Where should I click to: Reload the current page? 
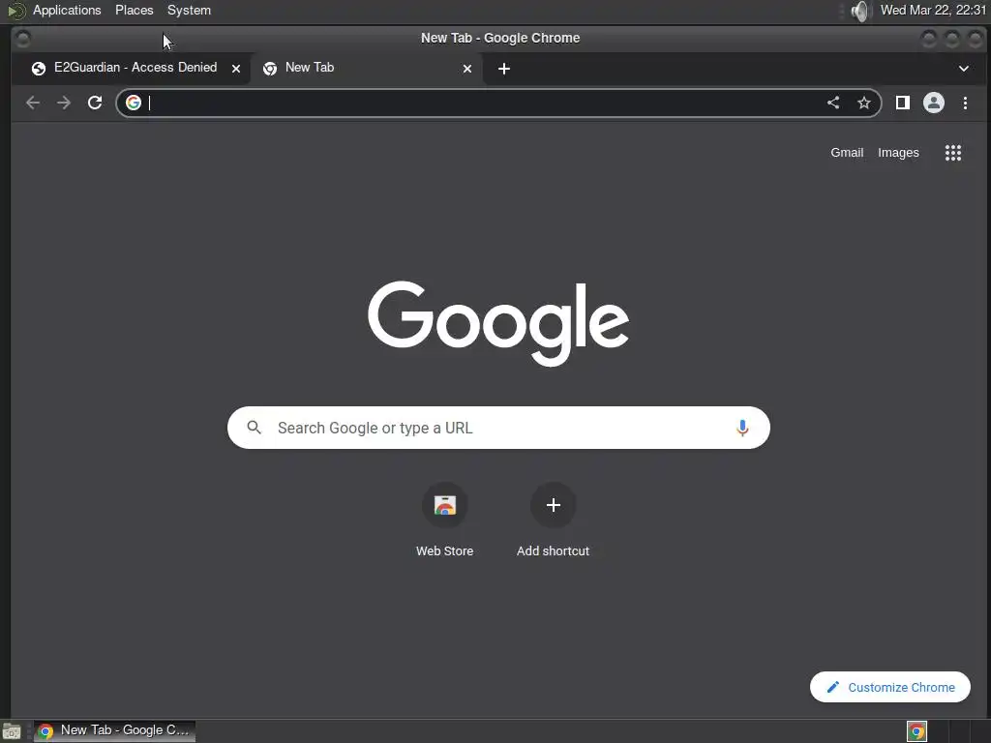[95, 103]
